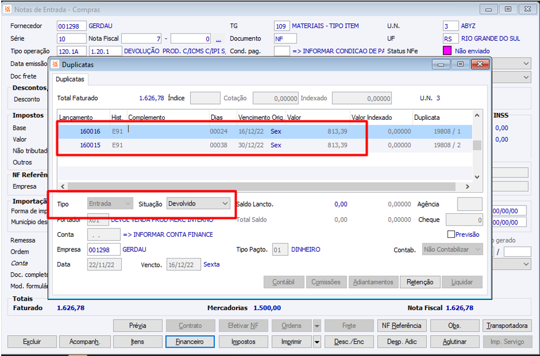Select lançamento row 160015
The image size is (540, 356).
(x=265, y=145)
